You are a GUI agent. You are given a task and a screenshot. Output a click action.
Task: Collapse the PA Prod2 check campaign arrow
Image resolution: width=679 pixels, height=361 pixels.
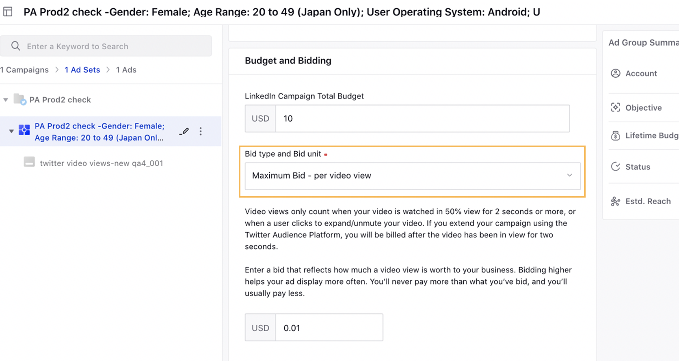(x=6, y=100)
